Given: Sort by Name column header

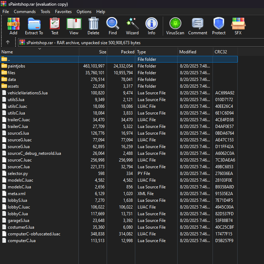Looking at the screenshot, I should pos(40,52).
